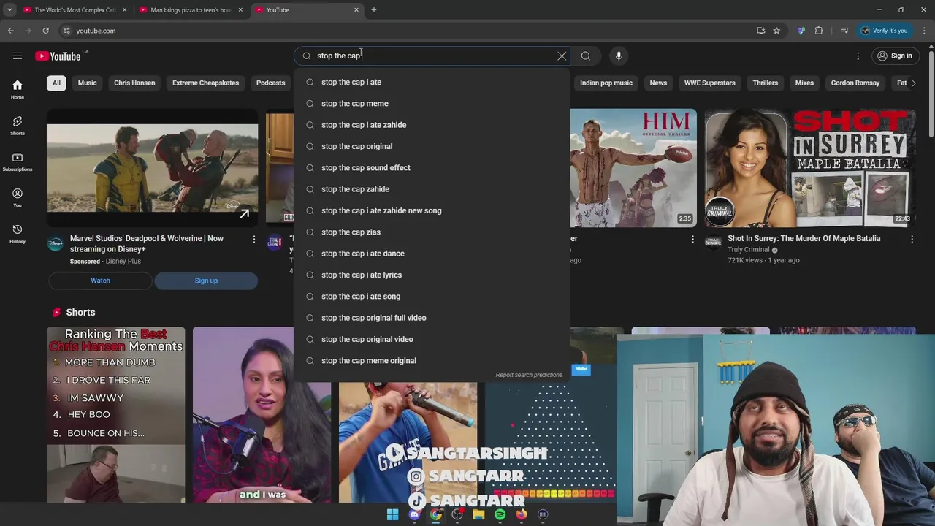Select the Gordon Ramsay filter chip
The height and width of the screenshot is (526, 935).
pos(855,83)
